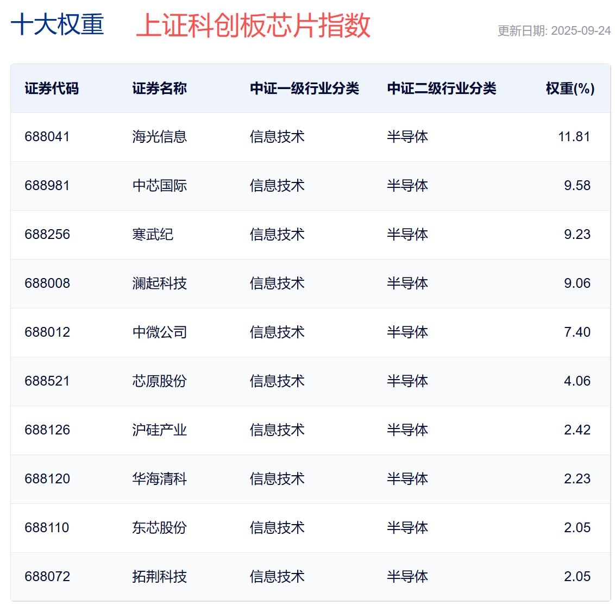Click weight value 2.42

(578, 430)
